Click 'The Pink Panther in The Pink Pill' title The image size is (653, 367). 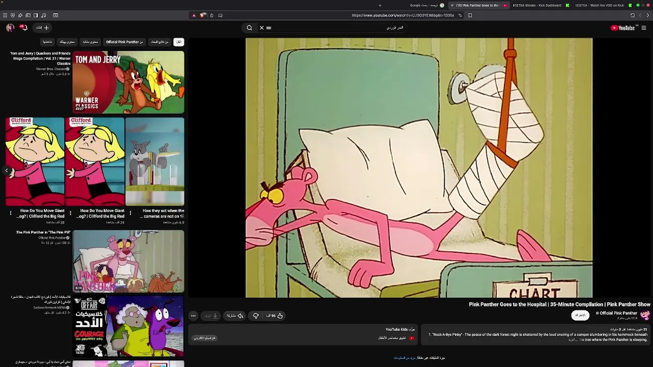pos(43,232)
